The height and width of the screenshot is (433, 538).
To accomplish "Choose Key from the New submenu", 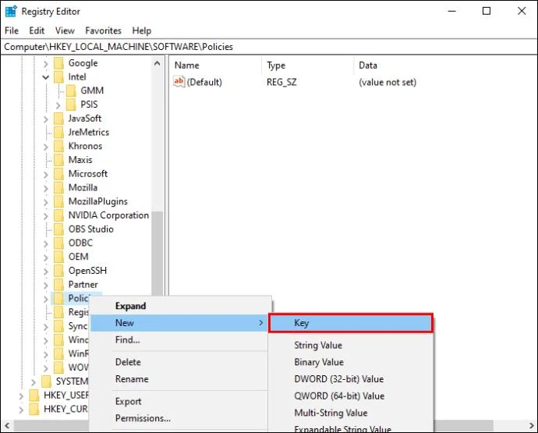I will 351,323.
